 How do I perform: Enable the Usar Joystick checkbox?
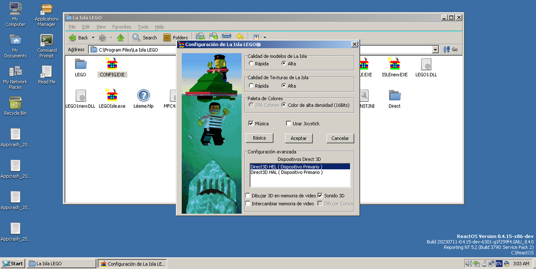click(x=289, y=124)
